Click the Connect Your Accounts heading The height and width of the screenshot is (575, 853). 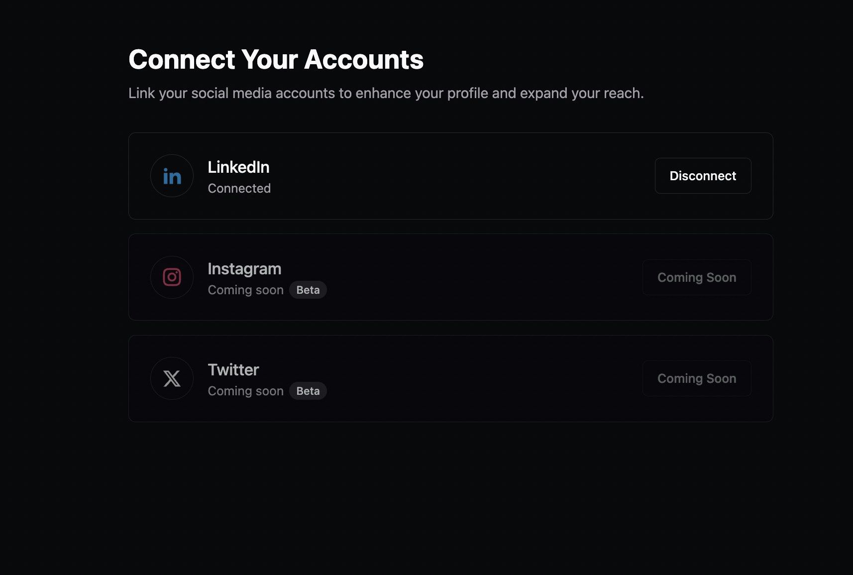pyautogui.click(x=276, y=60)
